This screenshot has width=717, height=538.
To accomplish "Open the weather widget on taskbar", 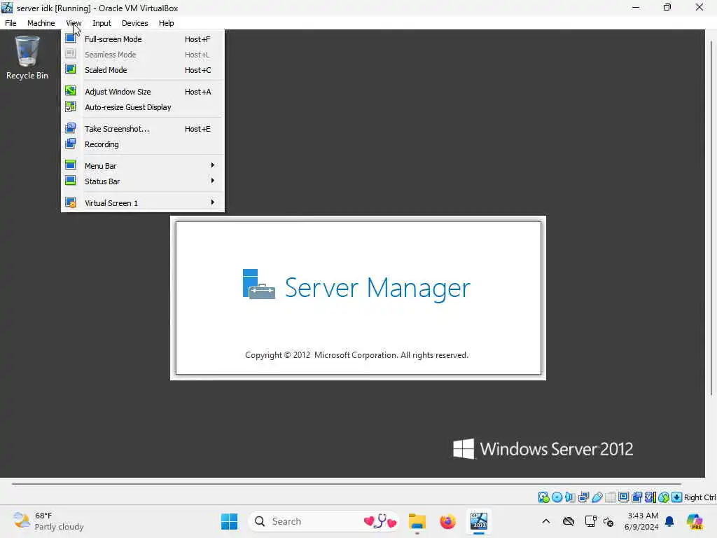I will click(48, 521).
